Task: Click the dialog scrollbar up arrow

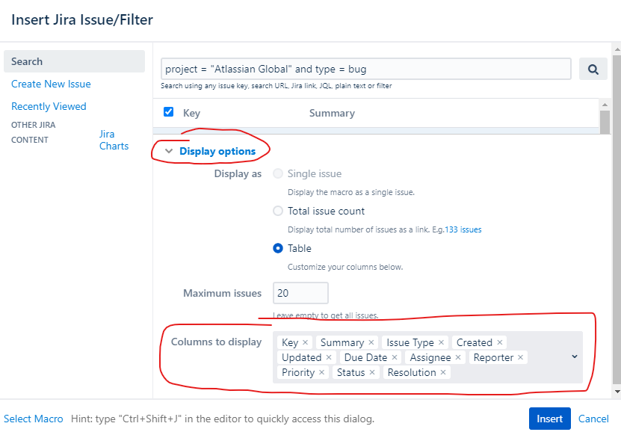Action: point(617,49)
